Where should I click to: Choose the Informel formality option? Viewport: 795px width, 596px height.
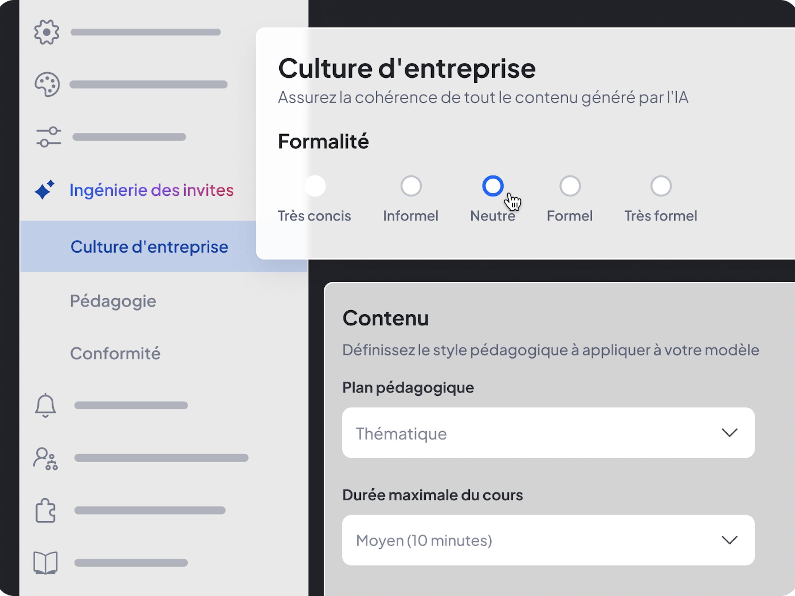coord(411,186)
